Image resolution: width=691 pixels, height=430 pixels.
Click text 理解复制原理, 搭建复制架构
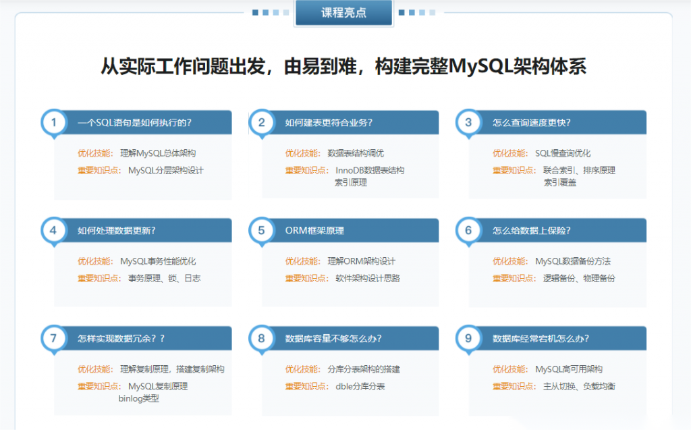coord(172,369)
